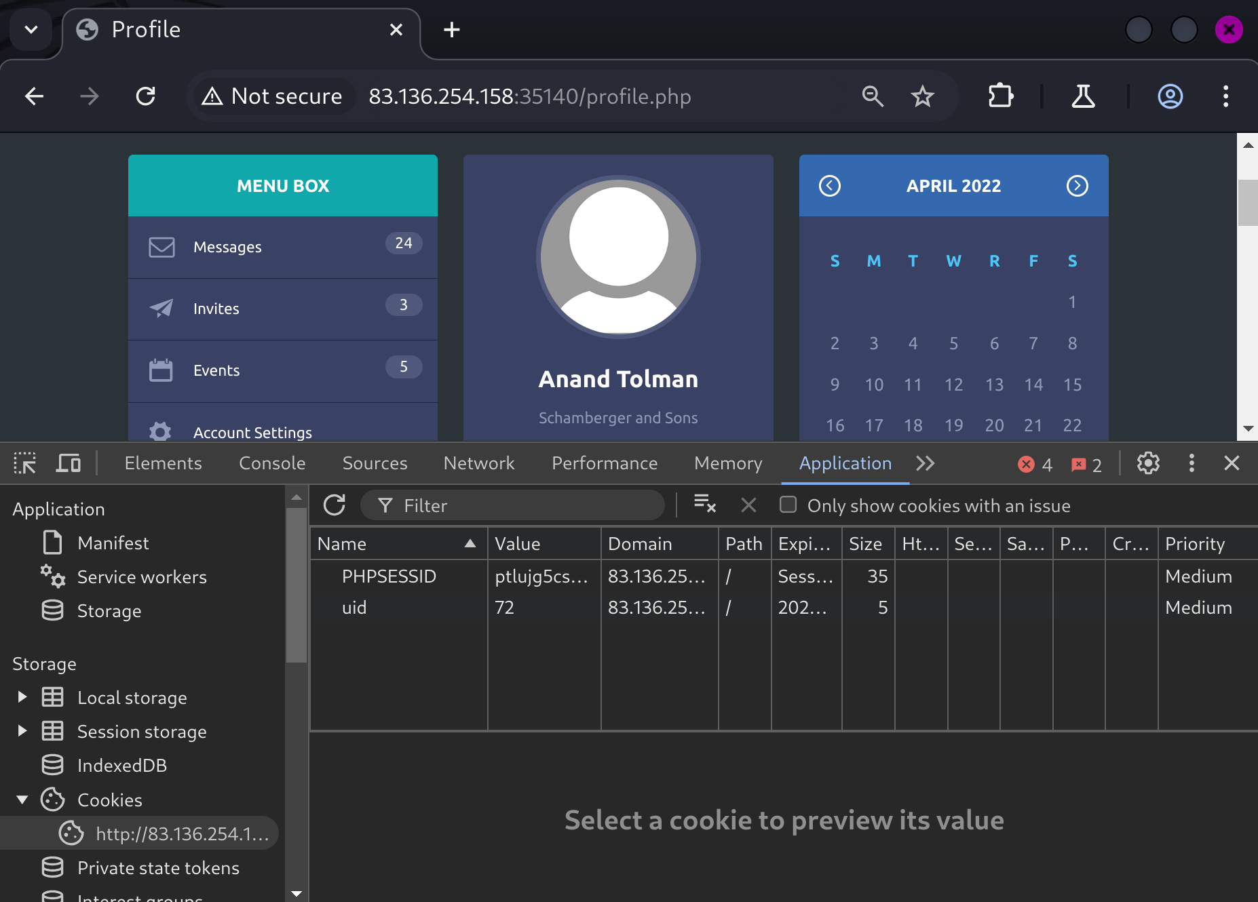Screen dimensions: 1258x902
Task: Open the browser extensions puzzle icon
Action: coord(1000,96)
